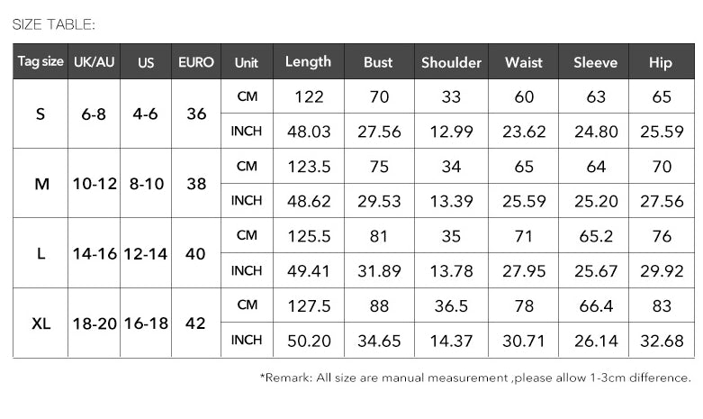Click the EURO header cell
The width and height of the screenshot is (703, 419).
tap(196, 61)
